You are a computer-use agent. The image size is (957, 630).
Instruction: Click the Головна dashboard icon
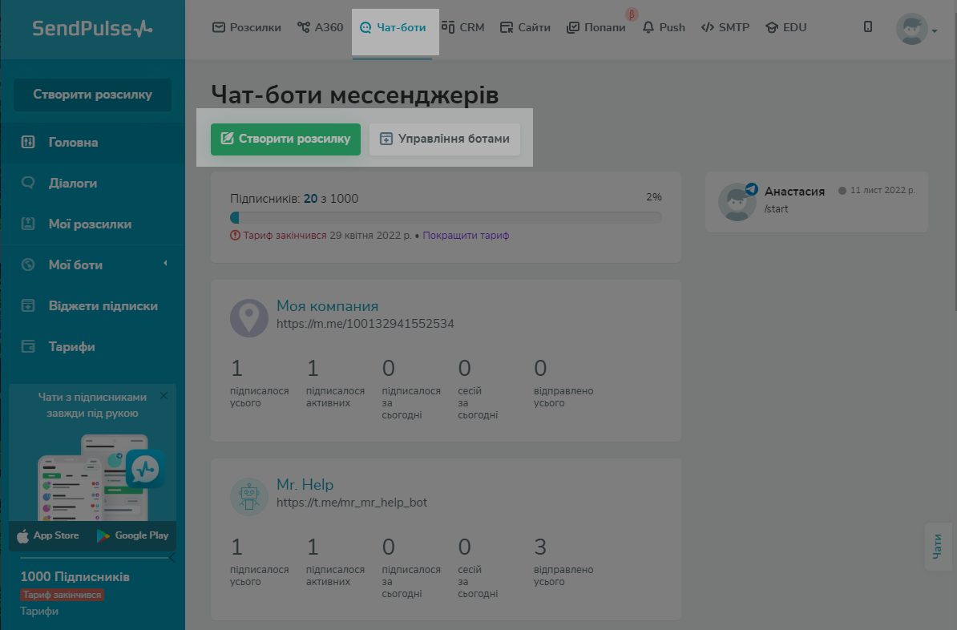(x=28, y=142)
